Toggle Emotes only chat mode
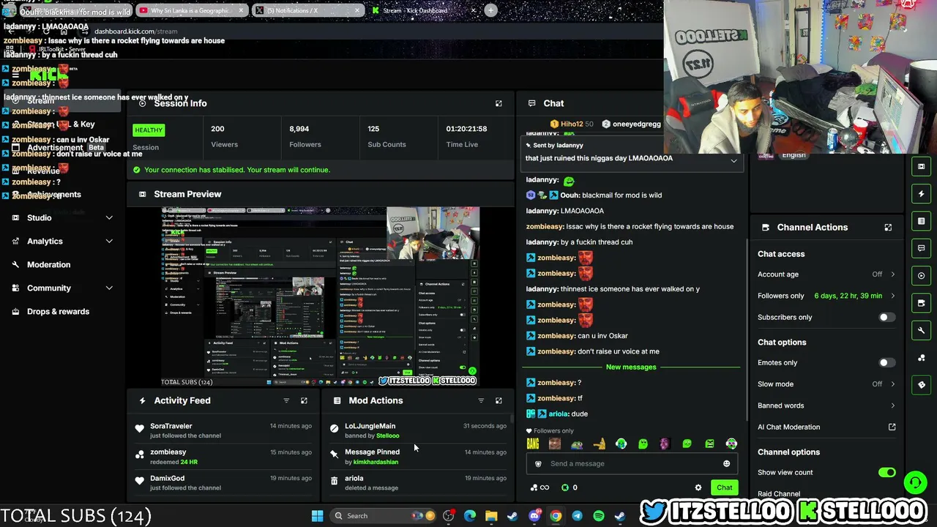Screen dimensions: 937x527 click(x=886, y=363)
